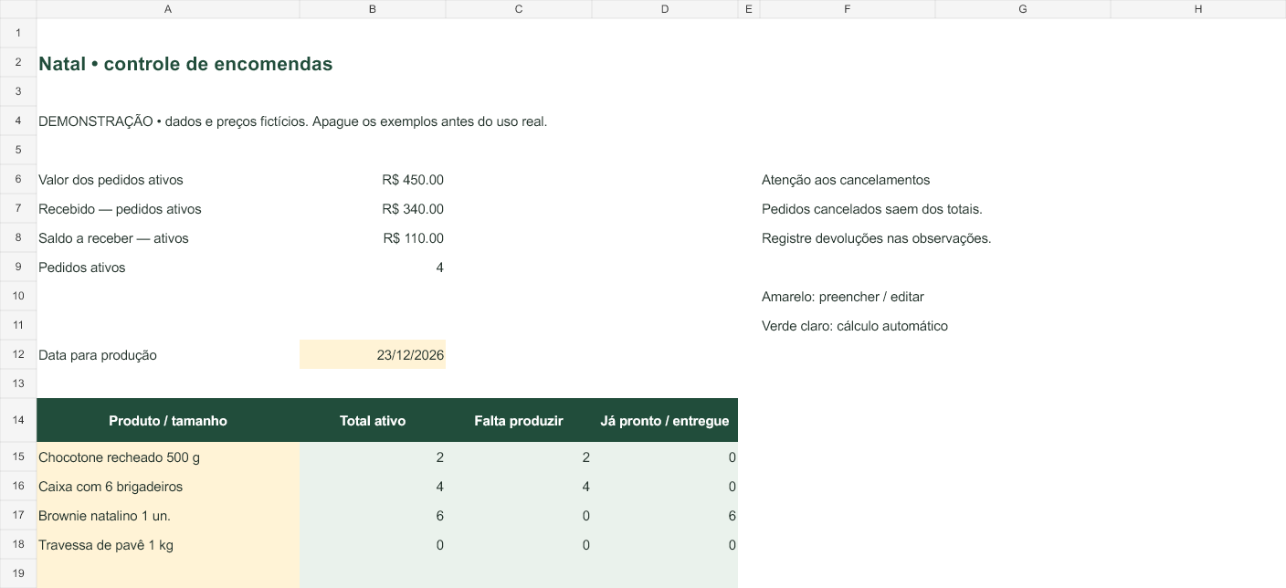Select Chocotone Total ativo value 2

[x=373, y=457]
